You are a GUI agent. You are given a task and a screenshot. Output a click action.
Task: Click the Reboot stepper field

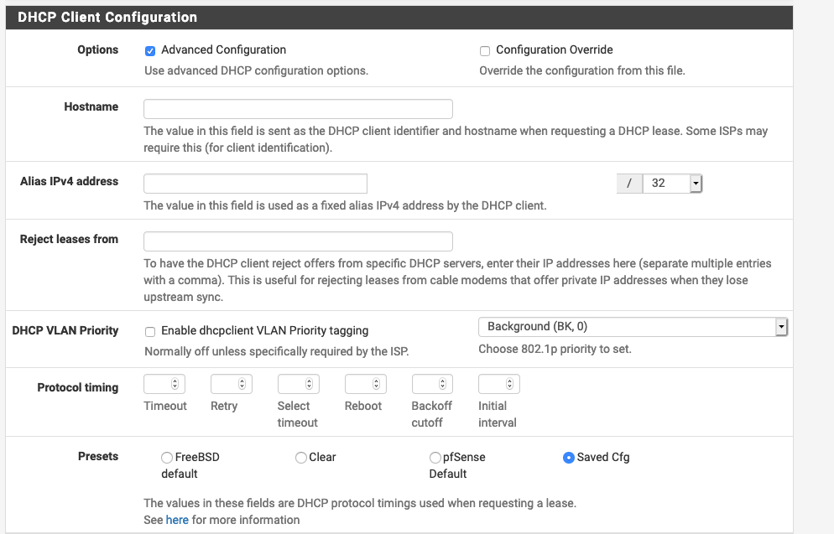coord(366,384)
